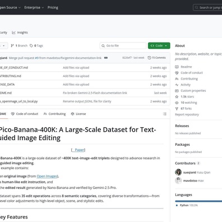Expand the Enterprise menu

[34, 7]
